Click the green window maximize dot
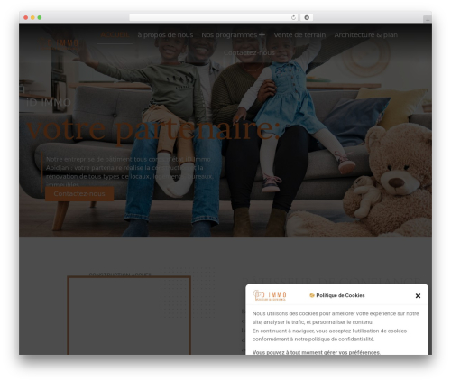This screenshot has width=451, height=382. click(x=40, y=18)
